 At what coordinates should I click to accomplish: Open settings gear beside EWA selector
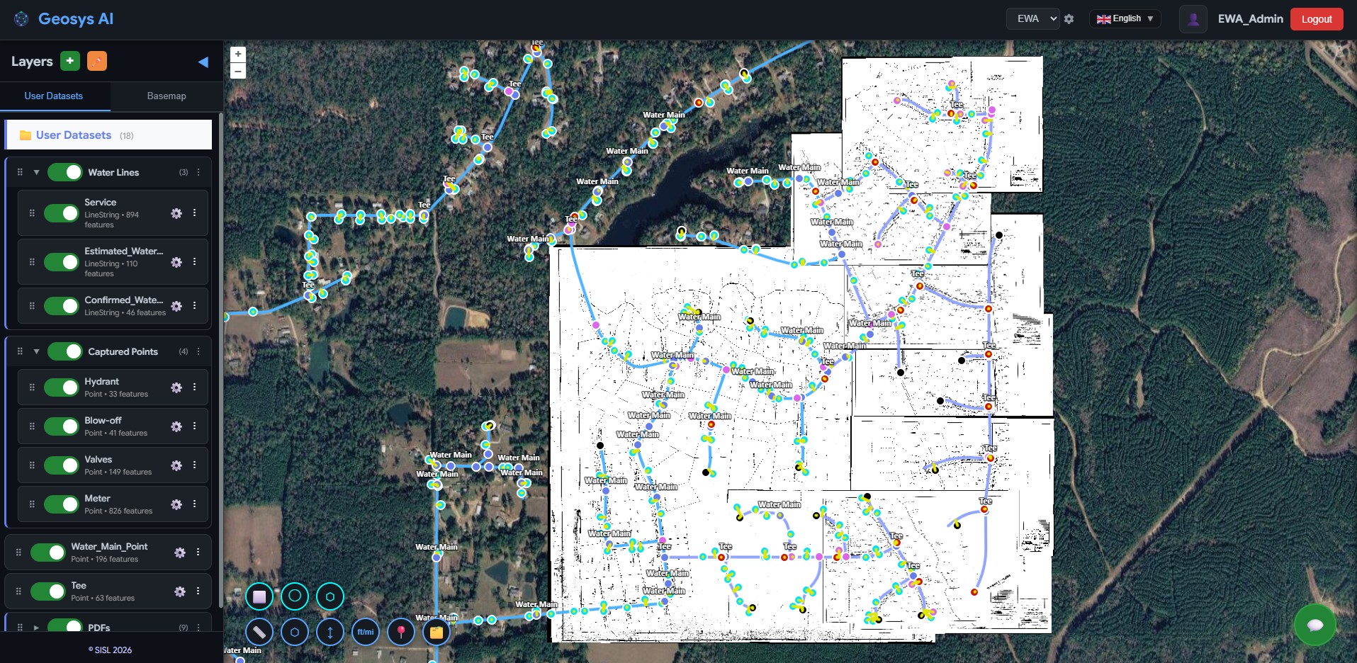(1069, 19)
